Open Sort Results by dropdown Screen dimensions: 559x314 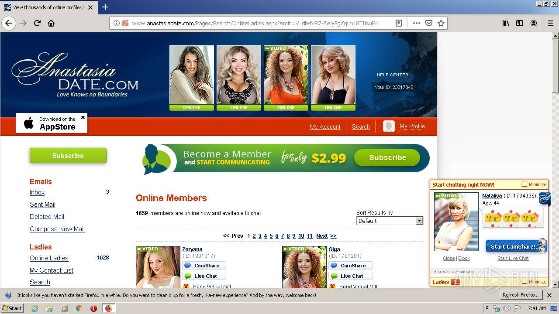pos(390,221)
